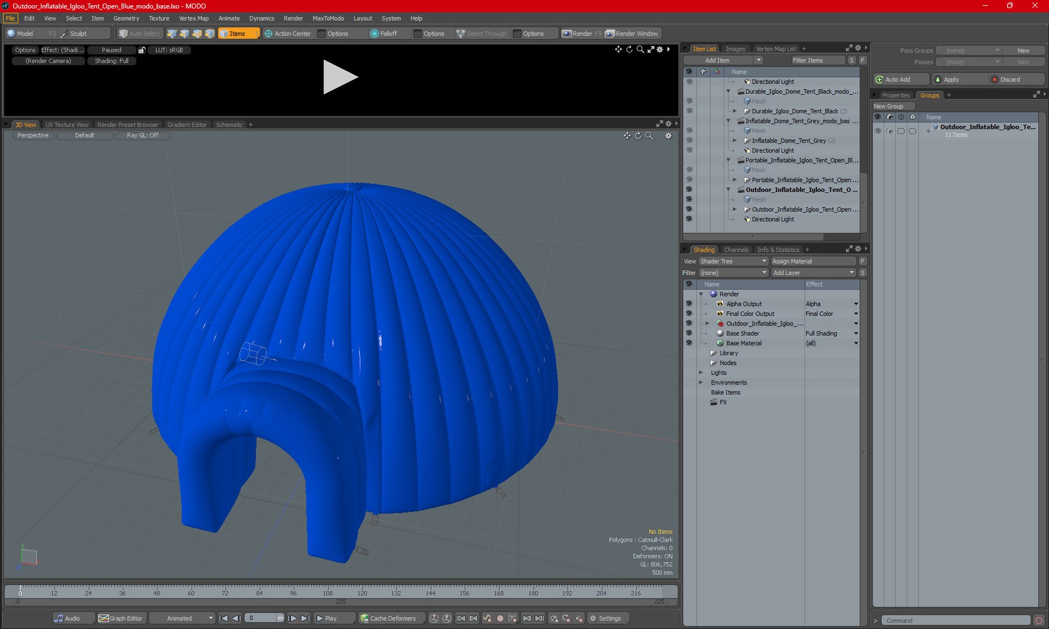The image size is (1049, 629).
Task: Click the record keyframe circle icon
Action: [499, 618]
